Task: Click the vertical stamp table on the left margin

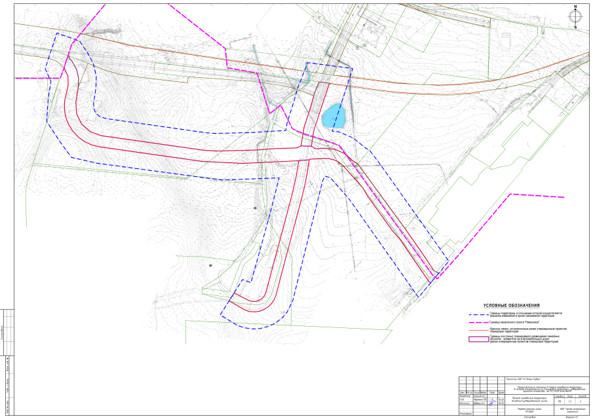Action: pos(7,362)
